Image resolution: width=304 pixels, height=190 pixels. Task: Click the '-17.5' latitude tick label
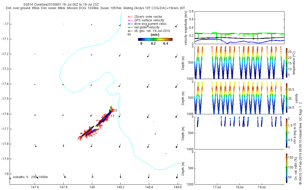(x=5, y=99)
